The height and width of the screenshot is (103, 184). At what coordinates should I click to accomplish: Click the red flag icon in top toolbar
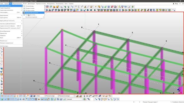[112, 7]
